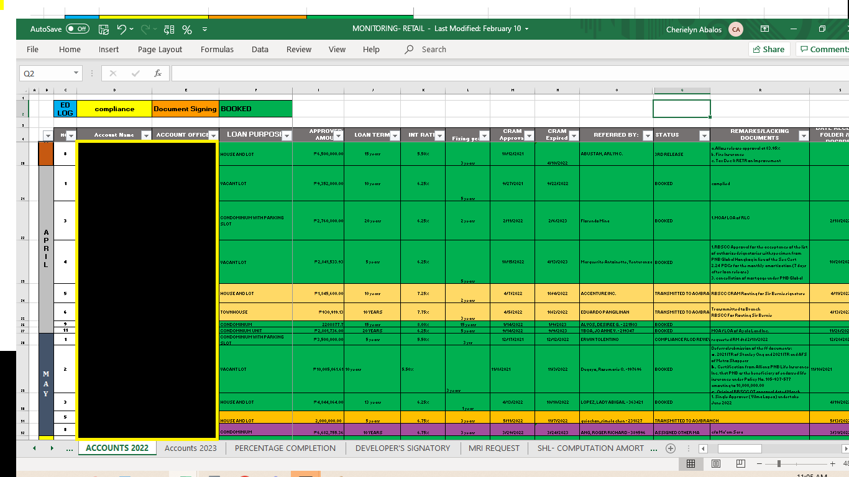Open the ACCOUNT OFFICER filter dropdown
This screenshot has height=477, width=849.
(x=213, y=135)
